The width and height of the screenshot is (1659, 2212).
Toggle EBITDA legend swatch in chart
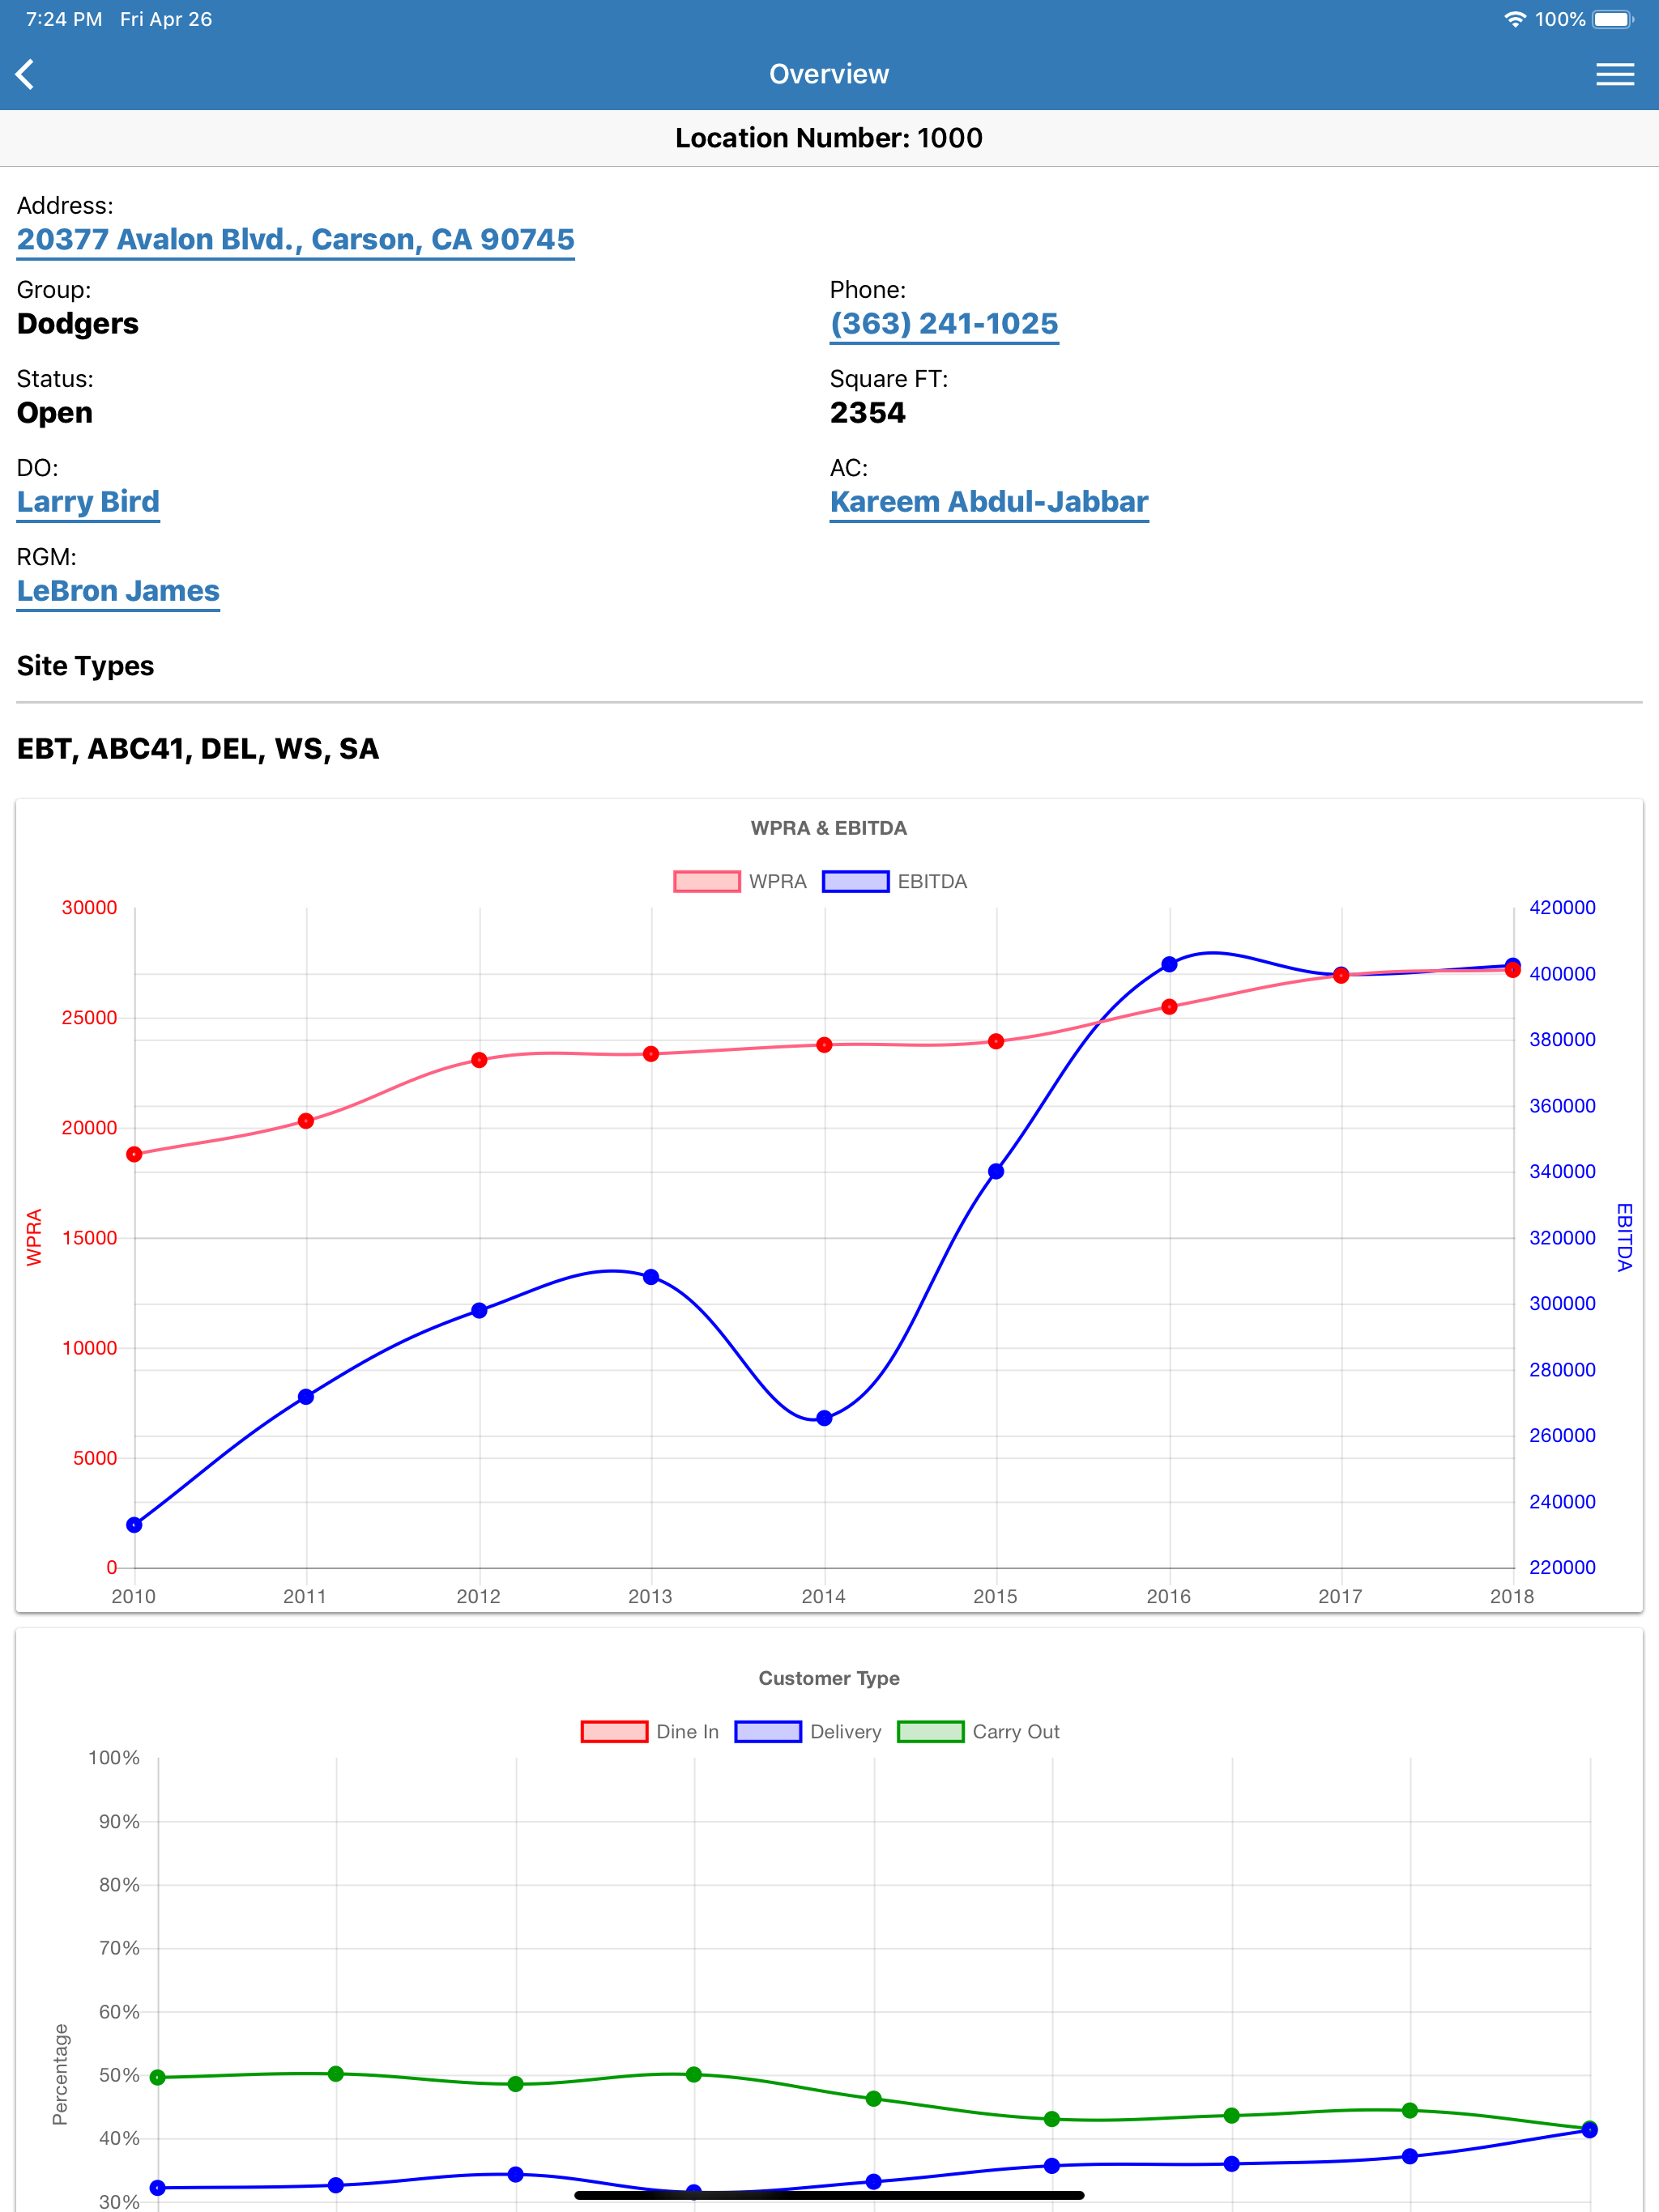click(x=855, y=881)
